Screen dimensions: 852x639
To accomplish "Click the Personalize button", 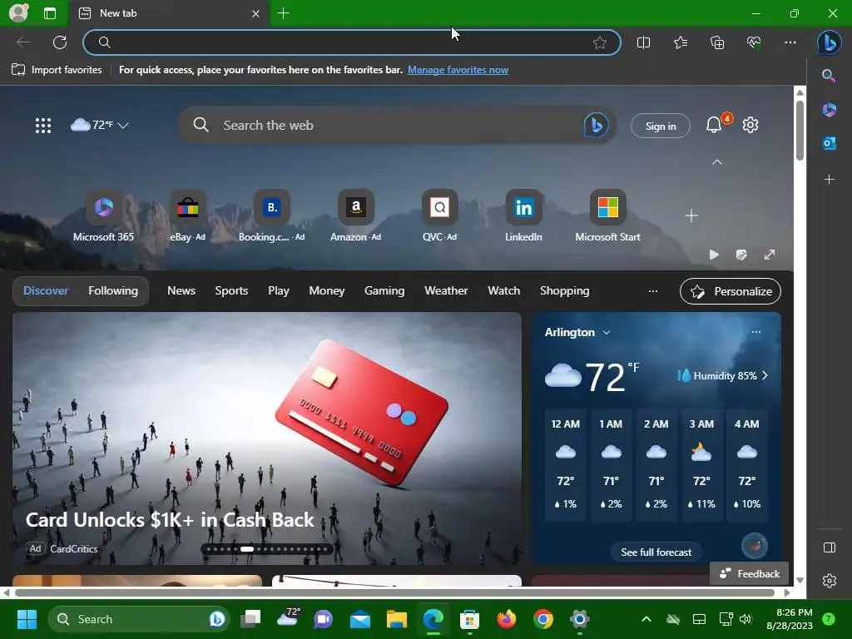I will pos(731,291).
